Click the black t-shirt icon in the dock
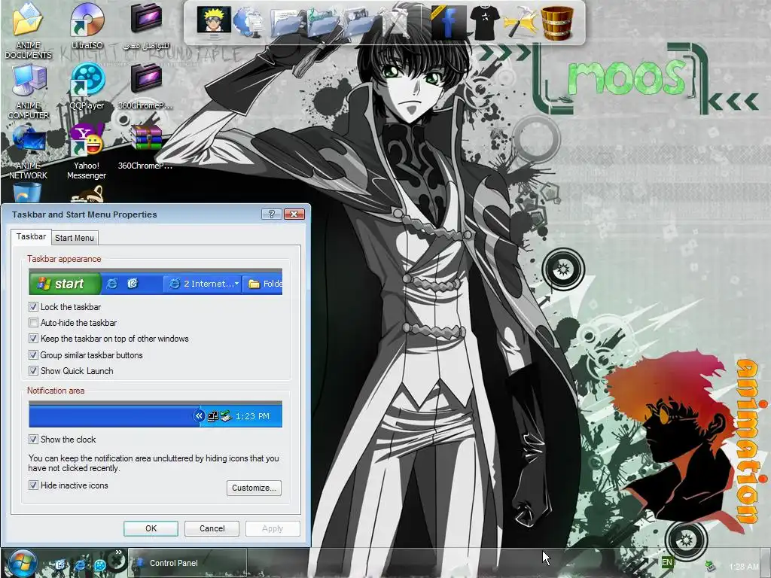Image resolution: width=771 pixels, height=578 pixels. [x=484, y=23]
